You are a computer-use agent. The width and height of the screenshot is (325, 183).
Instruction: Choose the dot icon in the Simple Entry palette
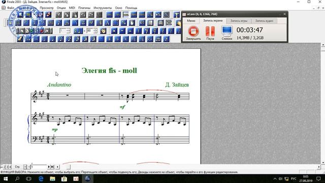tap(102, 39)
